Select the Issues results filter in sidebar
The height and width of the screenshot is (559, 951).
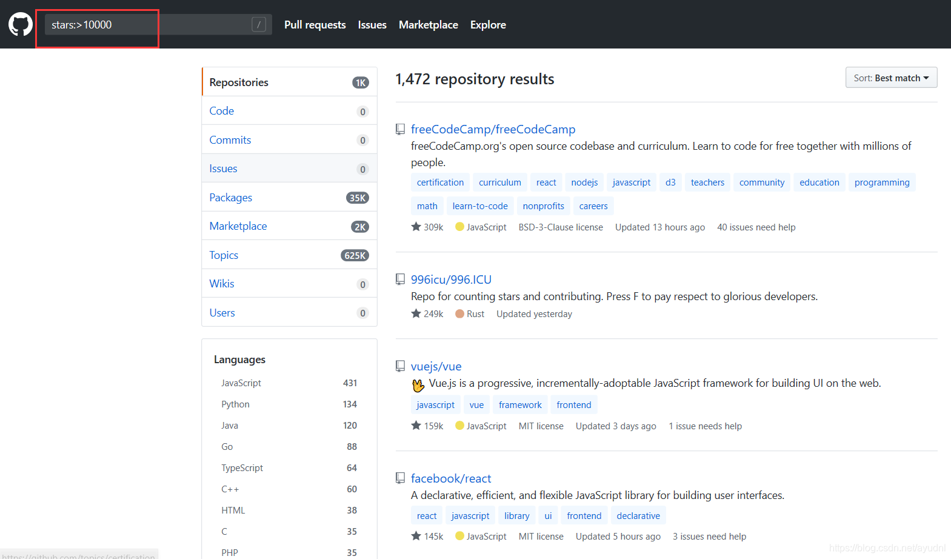pos(289,169)
